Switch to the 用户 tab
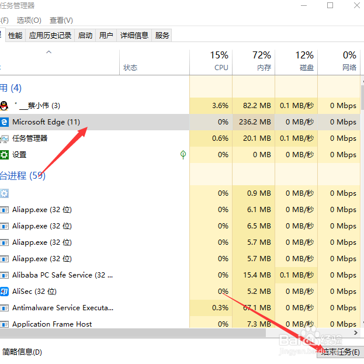This screenshot has height=364, width=364. [x=106, y=35]
